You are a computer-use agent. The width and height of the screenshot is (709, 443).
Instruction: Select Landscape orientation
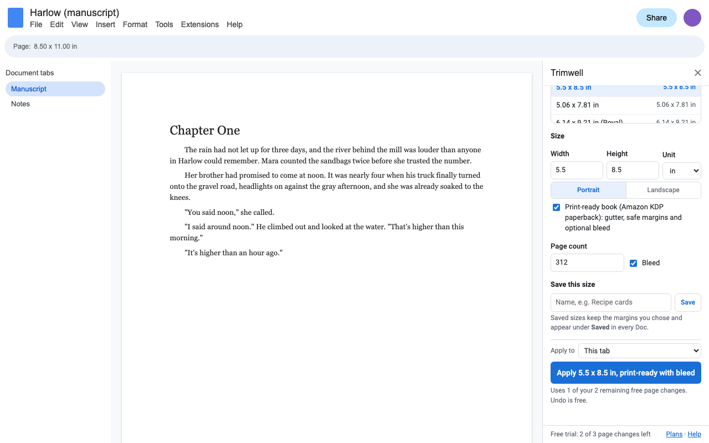[663, 190]
